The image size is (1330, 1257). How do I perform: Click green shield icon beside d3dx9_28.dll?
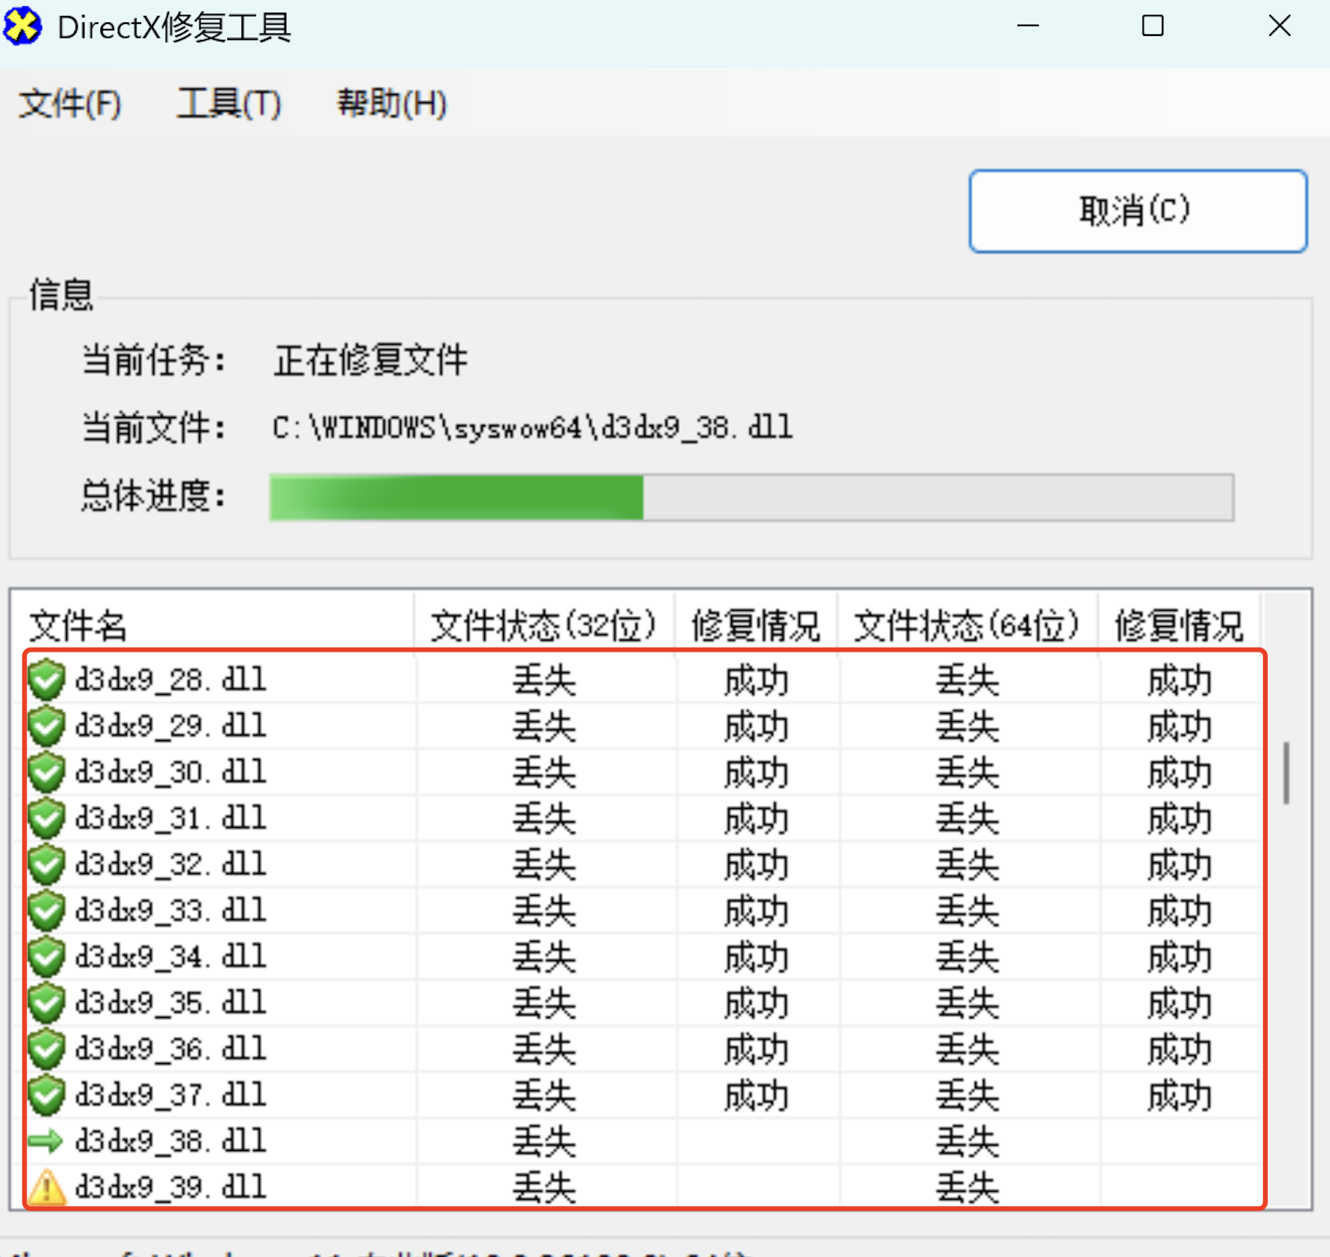[46, 680]
